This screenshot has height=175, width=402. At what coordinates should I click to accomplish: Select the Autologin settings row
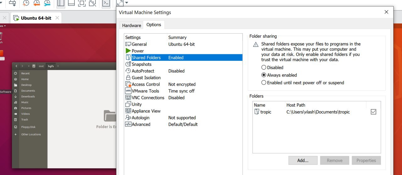(183, 118)
